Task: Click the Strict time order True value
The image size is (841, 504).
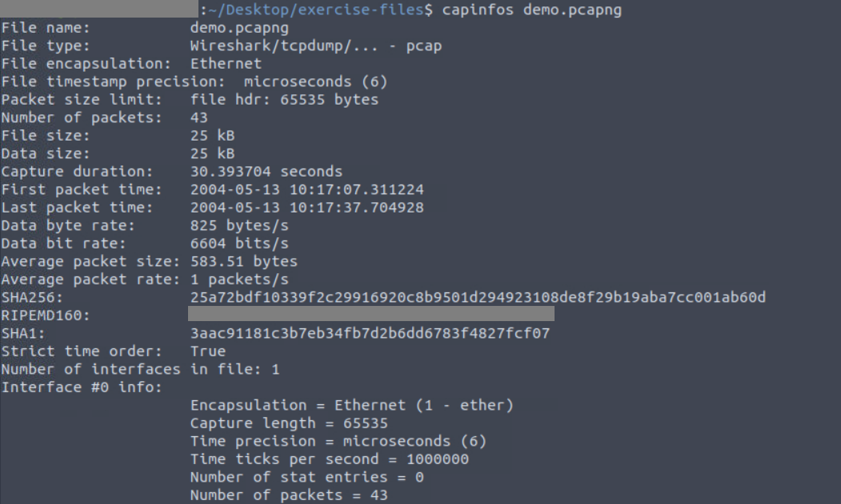Action: coord(208,351)
